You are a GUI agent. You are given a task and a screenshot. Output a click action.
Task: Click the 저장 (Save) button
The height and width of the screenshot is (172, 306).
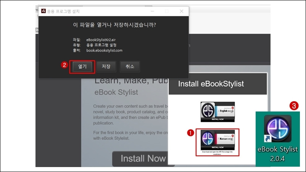pyautogui.click(x=106, y=67)
